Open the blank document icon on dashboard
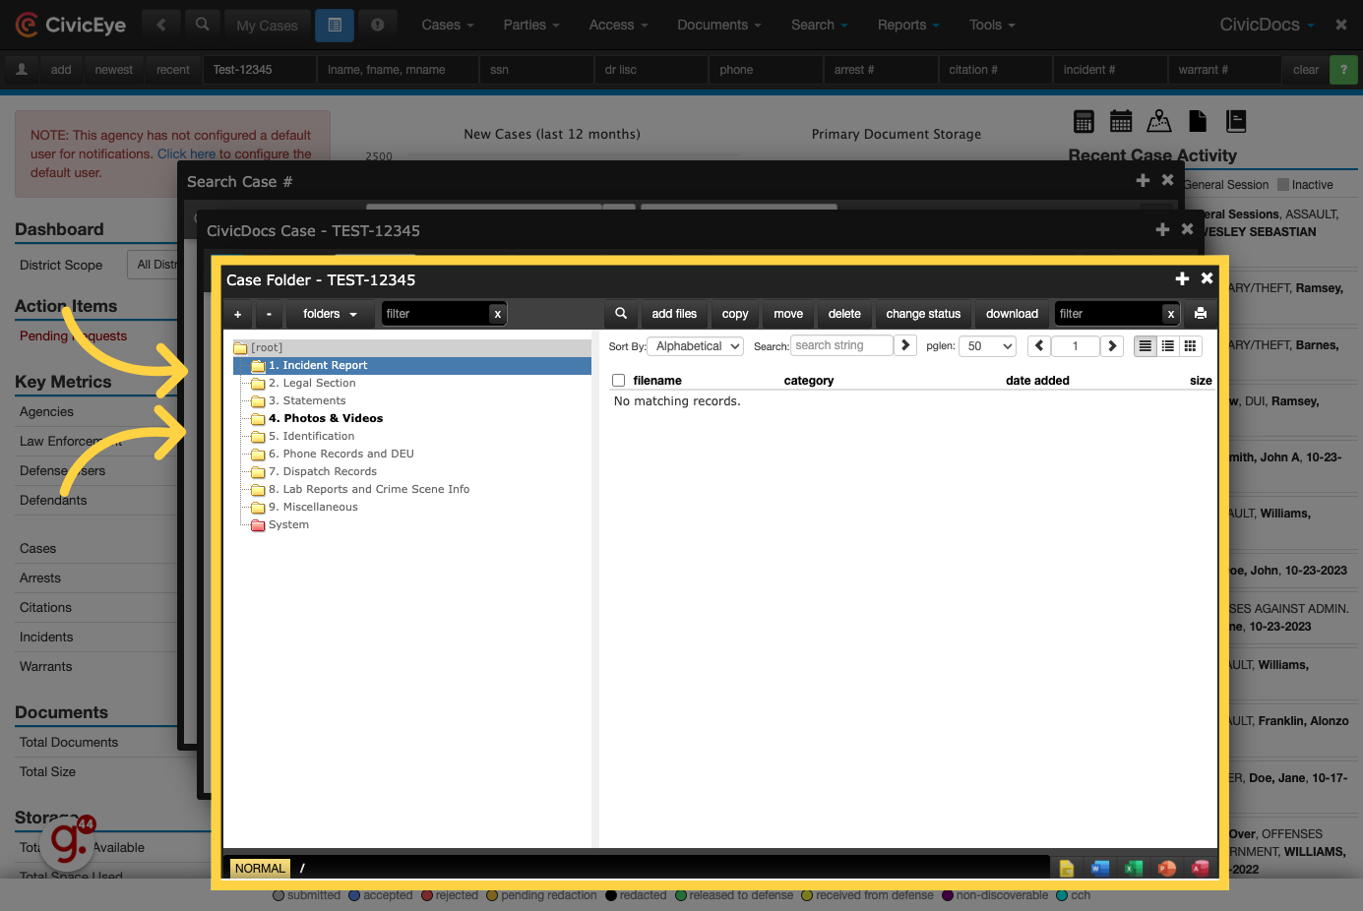 [1198, 121]
